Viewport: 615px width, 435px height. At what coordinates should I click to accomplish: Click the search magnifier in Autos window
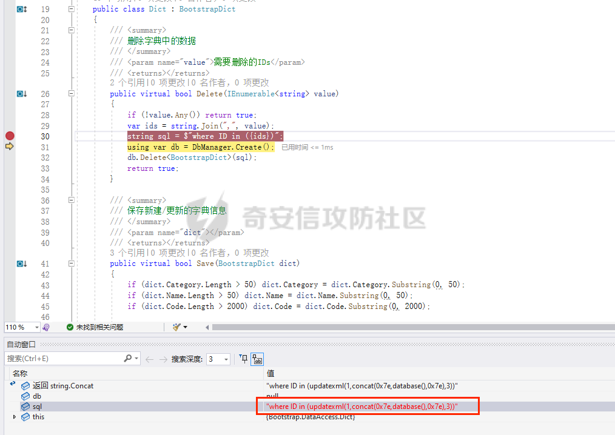point(127,359)
